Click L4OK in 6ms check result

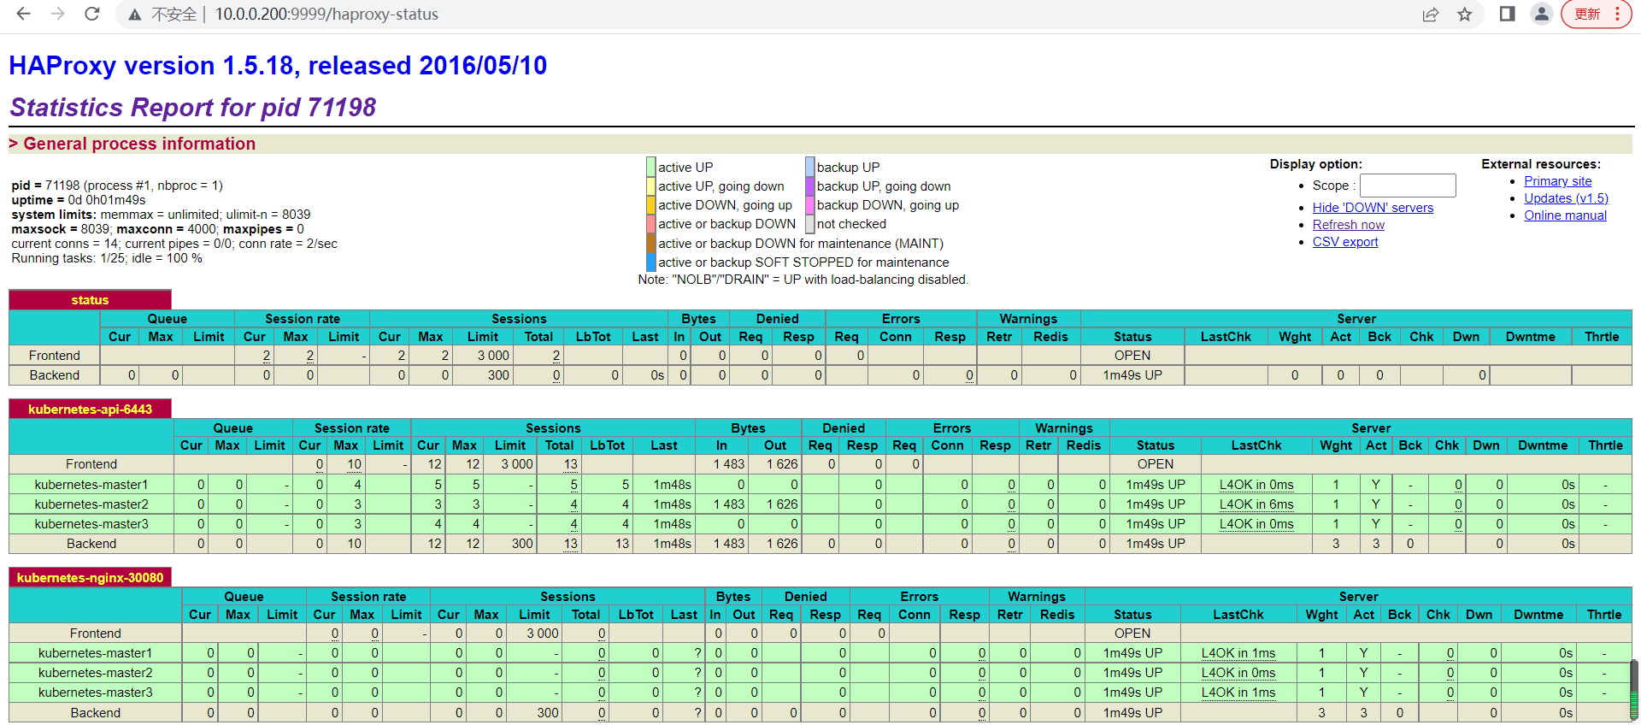point(1256,504)
